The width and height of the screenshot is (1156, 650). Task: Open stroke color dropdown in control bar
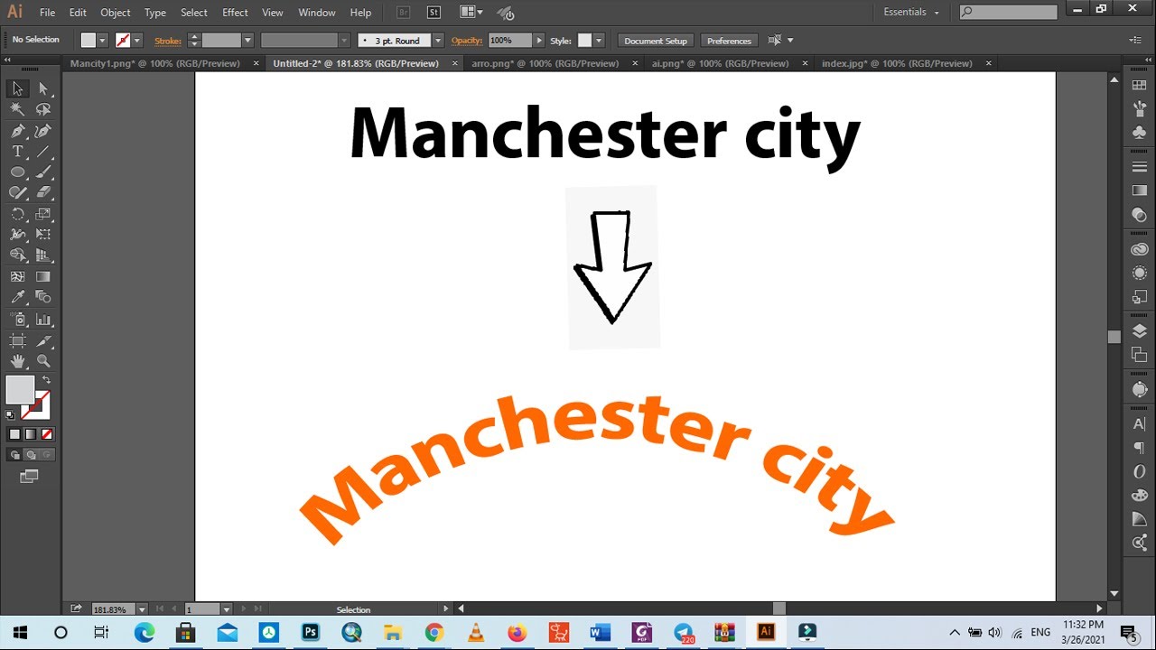pos(137,41)
